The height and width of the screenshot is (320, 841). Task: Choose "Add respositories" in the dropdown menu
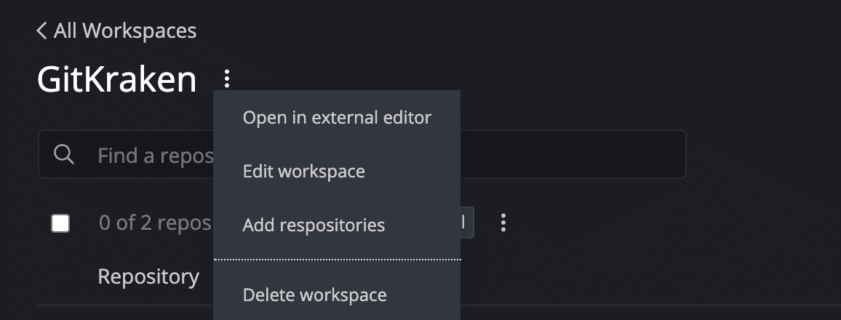pyautogui.click(x=314, y=225)
